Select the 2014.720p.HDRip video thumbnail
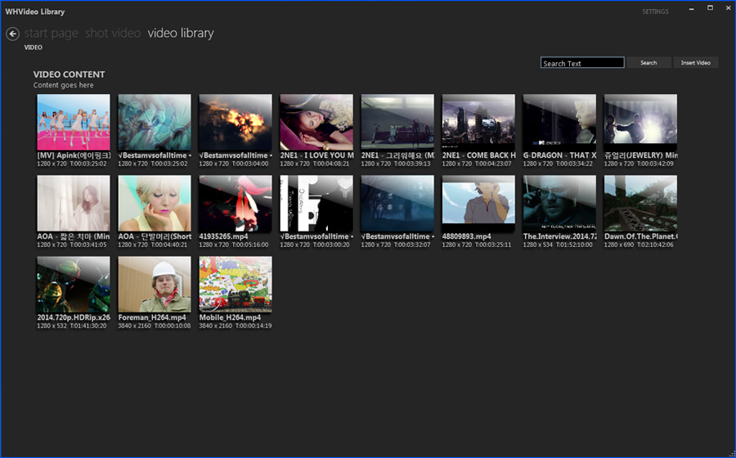The image size is (736, 458). (74, 285)
